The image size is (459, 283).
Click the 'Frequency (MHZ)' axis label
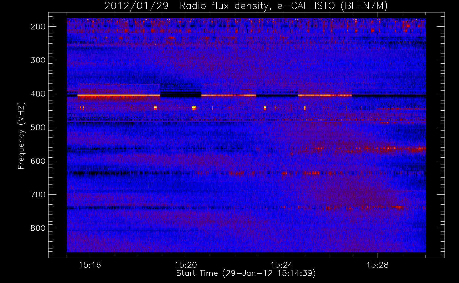pyautogui.click(x=22, y=136)
